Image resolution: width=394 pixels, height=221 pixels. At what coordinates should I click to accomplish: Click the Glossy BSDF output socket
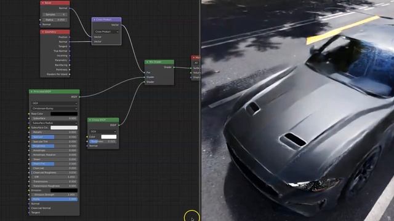click(119, 125)
